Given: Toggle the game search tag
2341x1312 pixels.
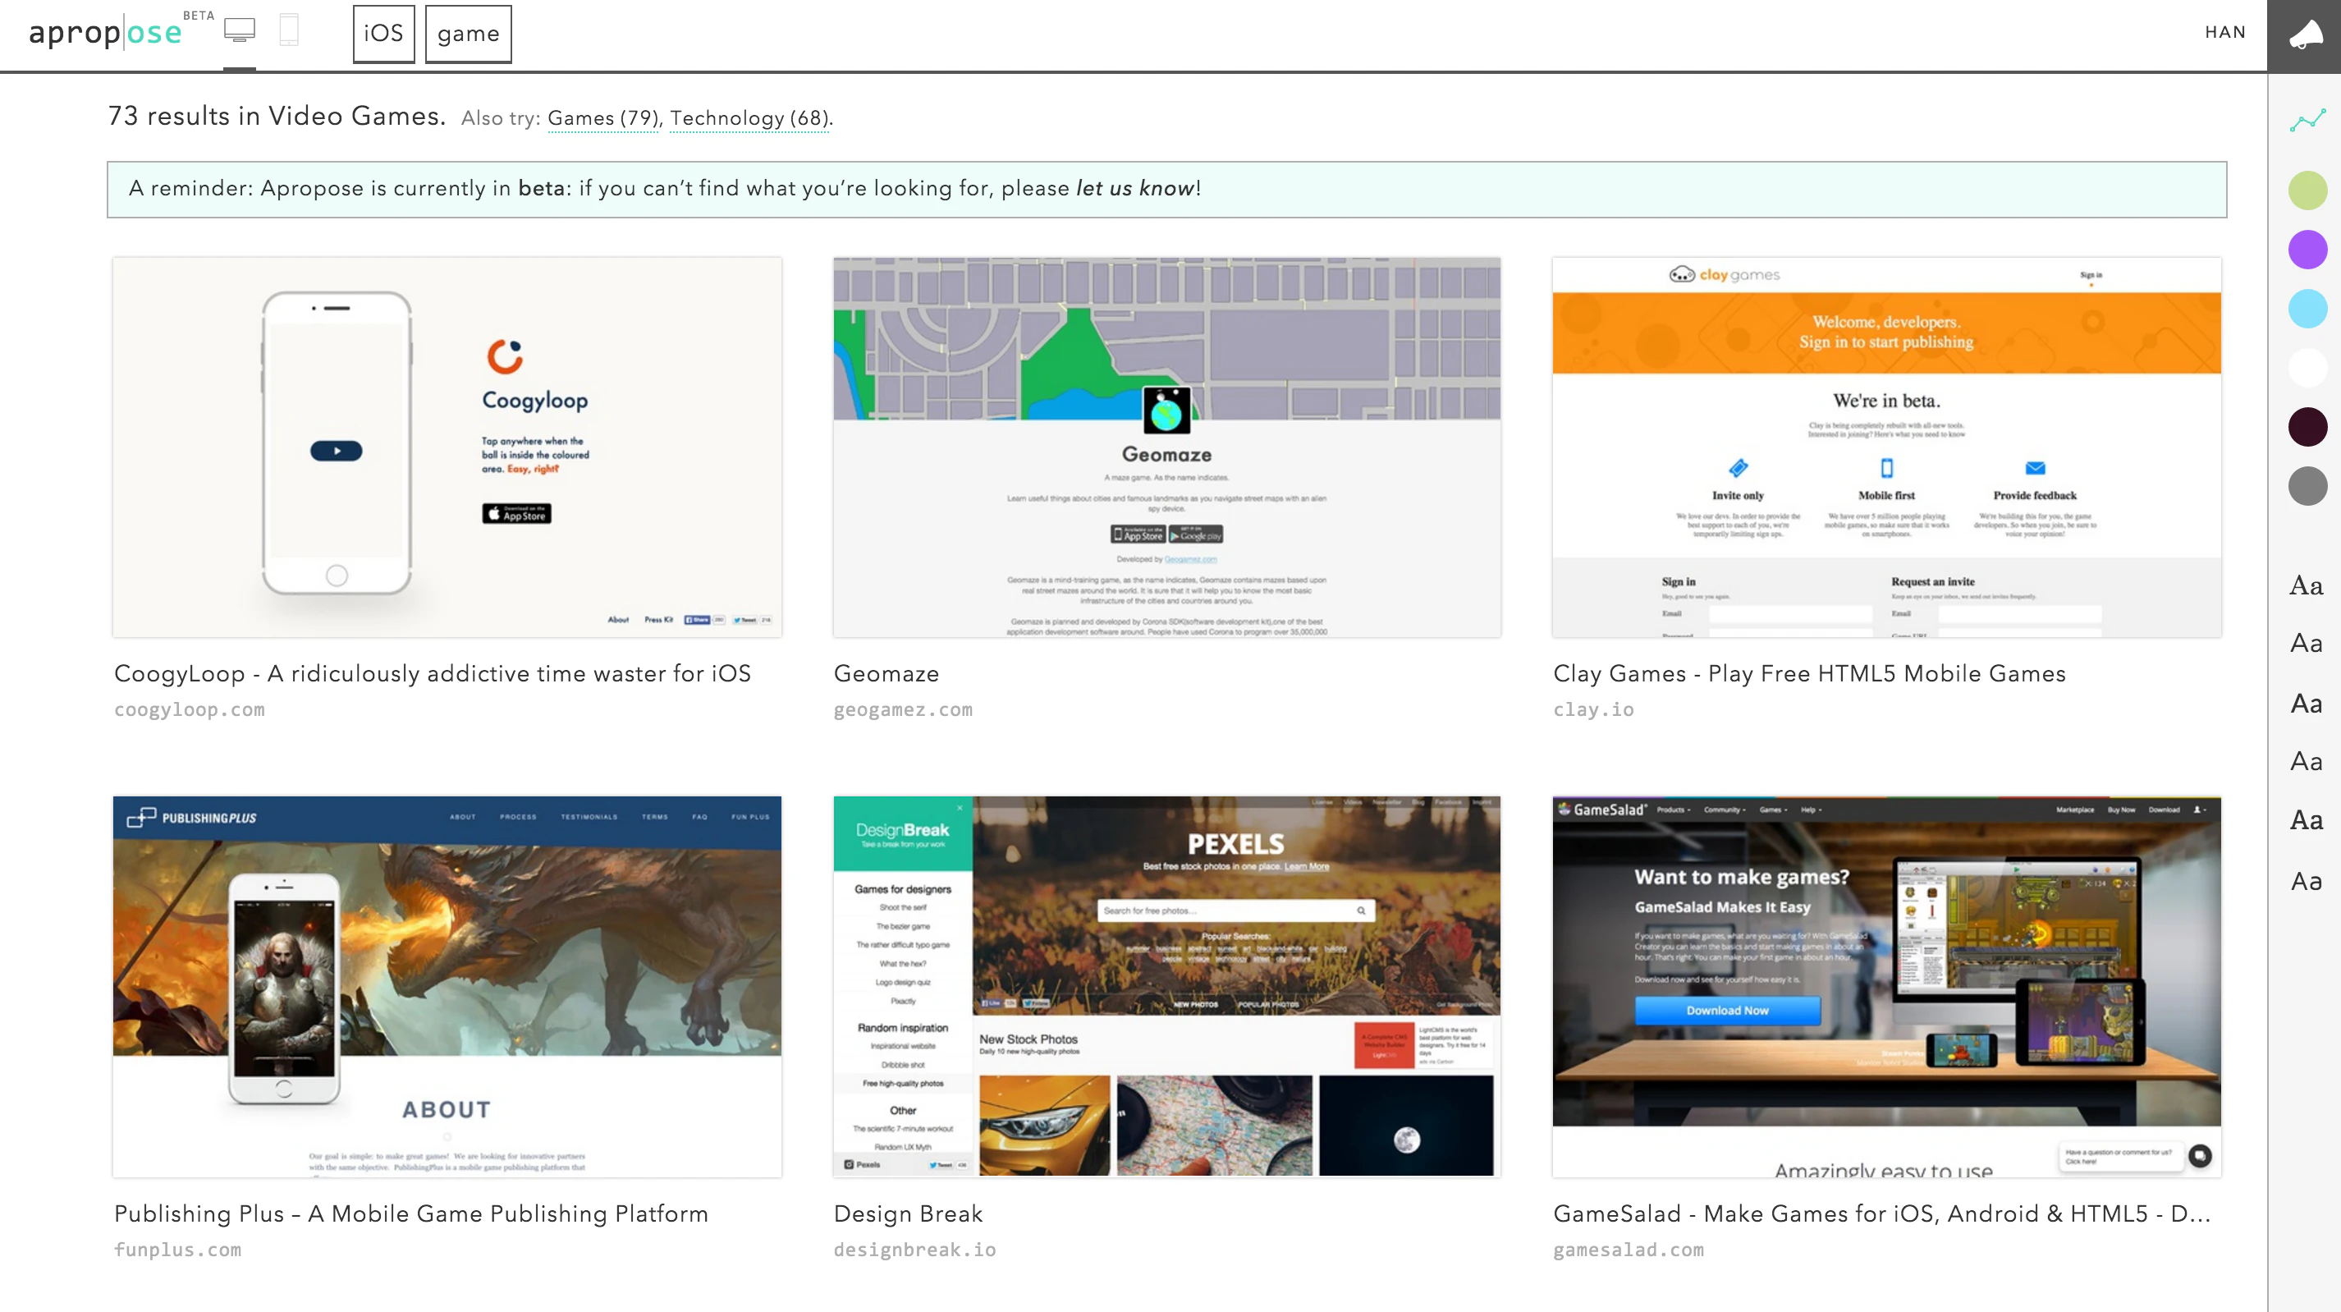Looking at the screenshot, I should tap(468, 34).
